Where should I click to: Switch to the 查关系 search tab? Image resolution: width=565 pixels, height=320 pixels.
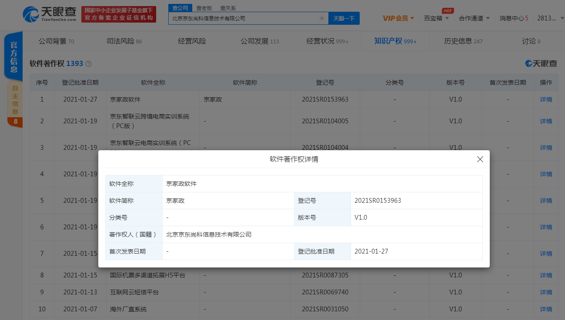pos(228,8)
